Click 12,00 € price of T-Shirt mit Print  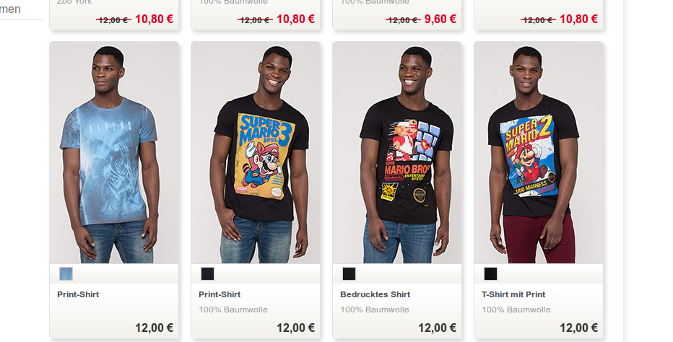578,328
